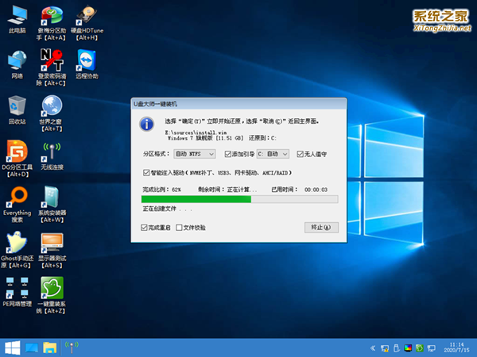Open the Windows Start menu
This screenshot has height=357, width=477.
click(11, 347)
